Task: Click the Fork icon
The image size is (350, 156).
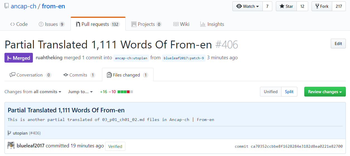Action: [317, 6]
